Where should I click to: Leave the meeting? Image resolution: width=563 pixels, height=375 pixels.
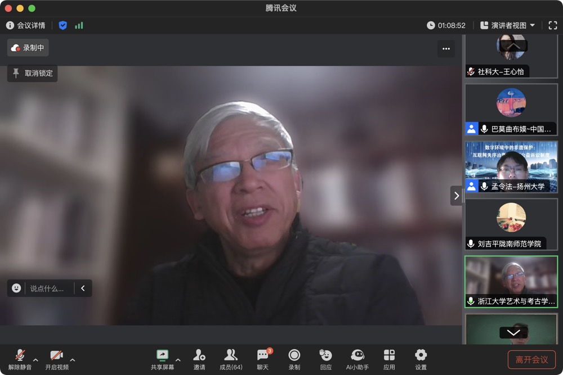pos(532,360)
